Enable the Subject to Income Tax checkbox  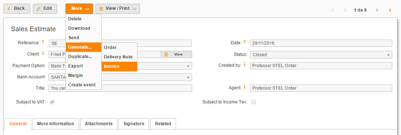pyautogui.click(x=254, y=102)
